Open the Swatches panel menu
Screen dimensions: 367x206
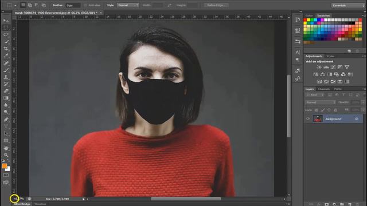[364, 15]
